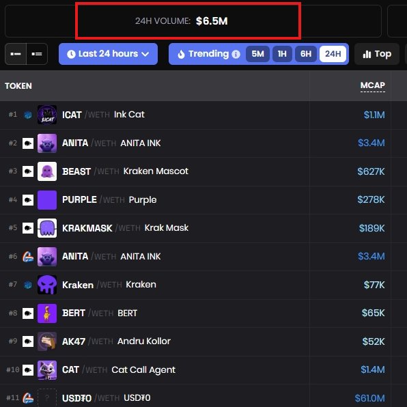Open the Last 24 hours dropdown
Viewport: 407px width, 407px height.
point(108,54)
